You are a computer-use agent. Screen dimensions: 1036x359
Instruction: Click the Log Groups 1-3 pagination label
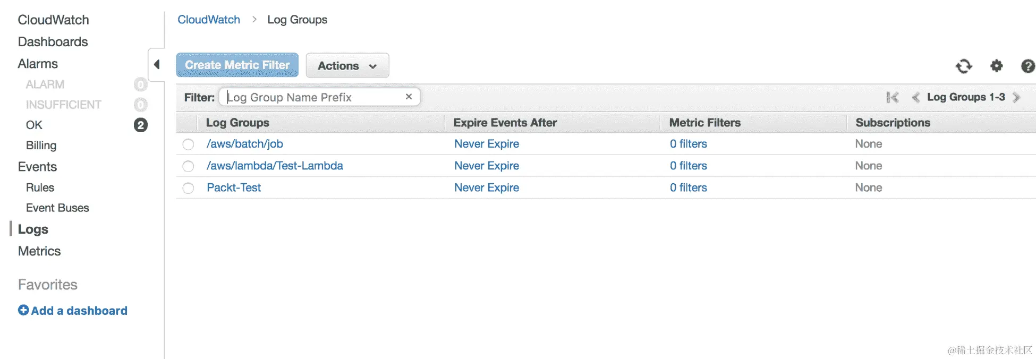[966, 97]
